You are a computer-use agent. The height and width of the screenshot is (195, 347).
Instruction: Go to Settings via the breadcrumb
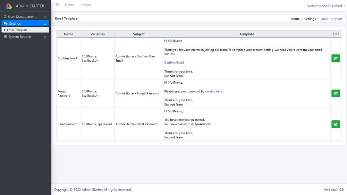coord(310,19)
